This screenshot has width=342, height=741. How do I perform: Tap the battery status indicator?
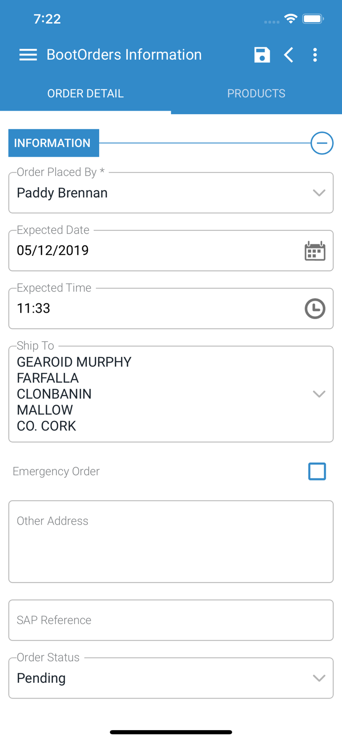click(x=313, y=18)
